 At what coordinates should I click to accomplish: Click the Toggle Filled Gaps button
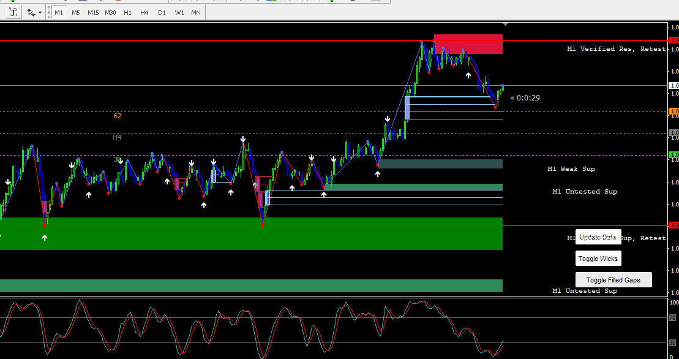613,280
